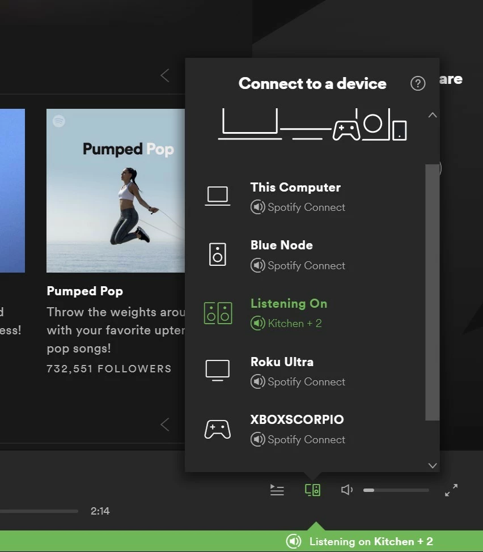Click the This Computer laptop icon

coord(218,196)
